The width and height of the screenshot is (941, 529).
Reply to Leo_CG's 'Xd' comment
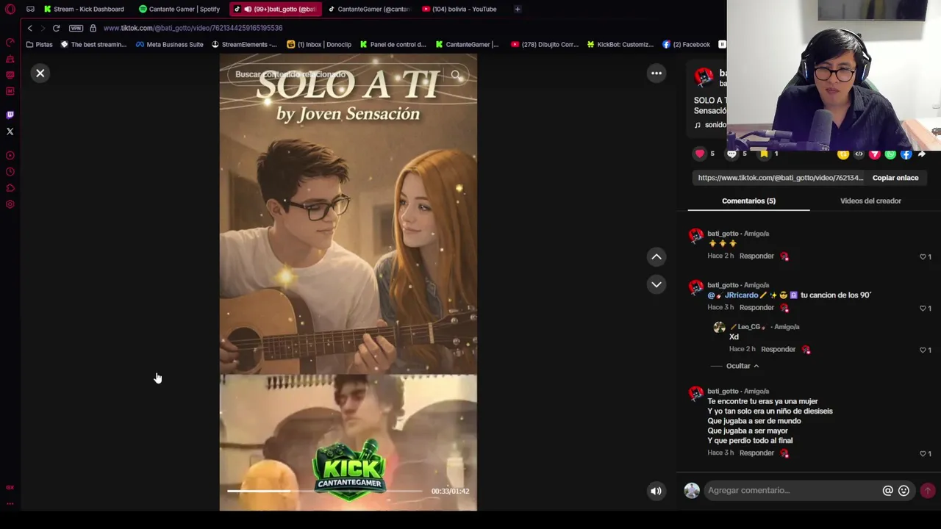[778, 349]
